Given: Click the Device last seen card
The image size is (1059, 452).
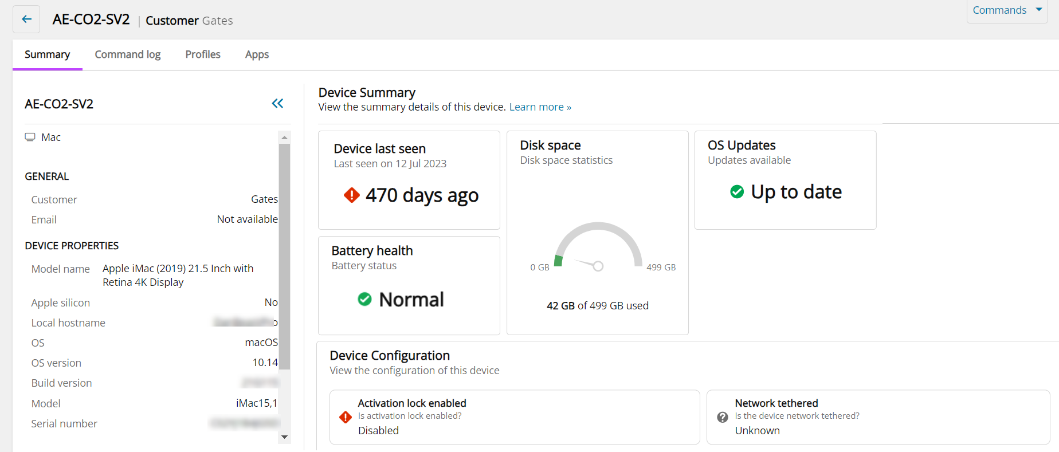Looking at the screenshot, I should tap(409, 180).
